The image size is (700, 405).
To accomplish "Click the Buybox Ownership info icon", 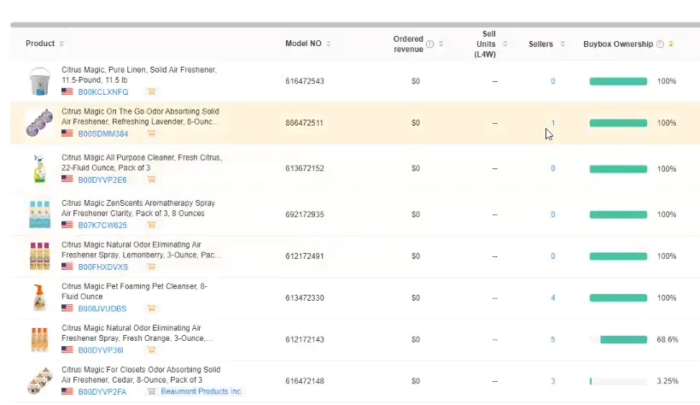I will [x=660, y=44].
